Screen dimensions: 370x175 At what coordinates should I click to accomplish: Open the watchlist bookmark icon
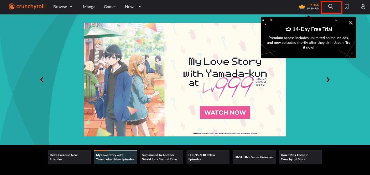pyautogui.click(x=347, y=7)
